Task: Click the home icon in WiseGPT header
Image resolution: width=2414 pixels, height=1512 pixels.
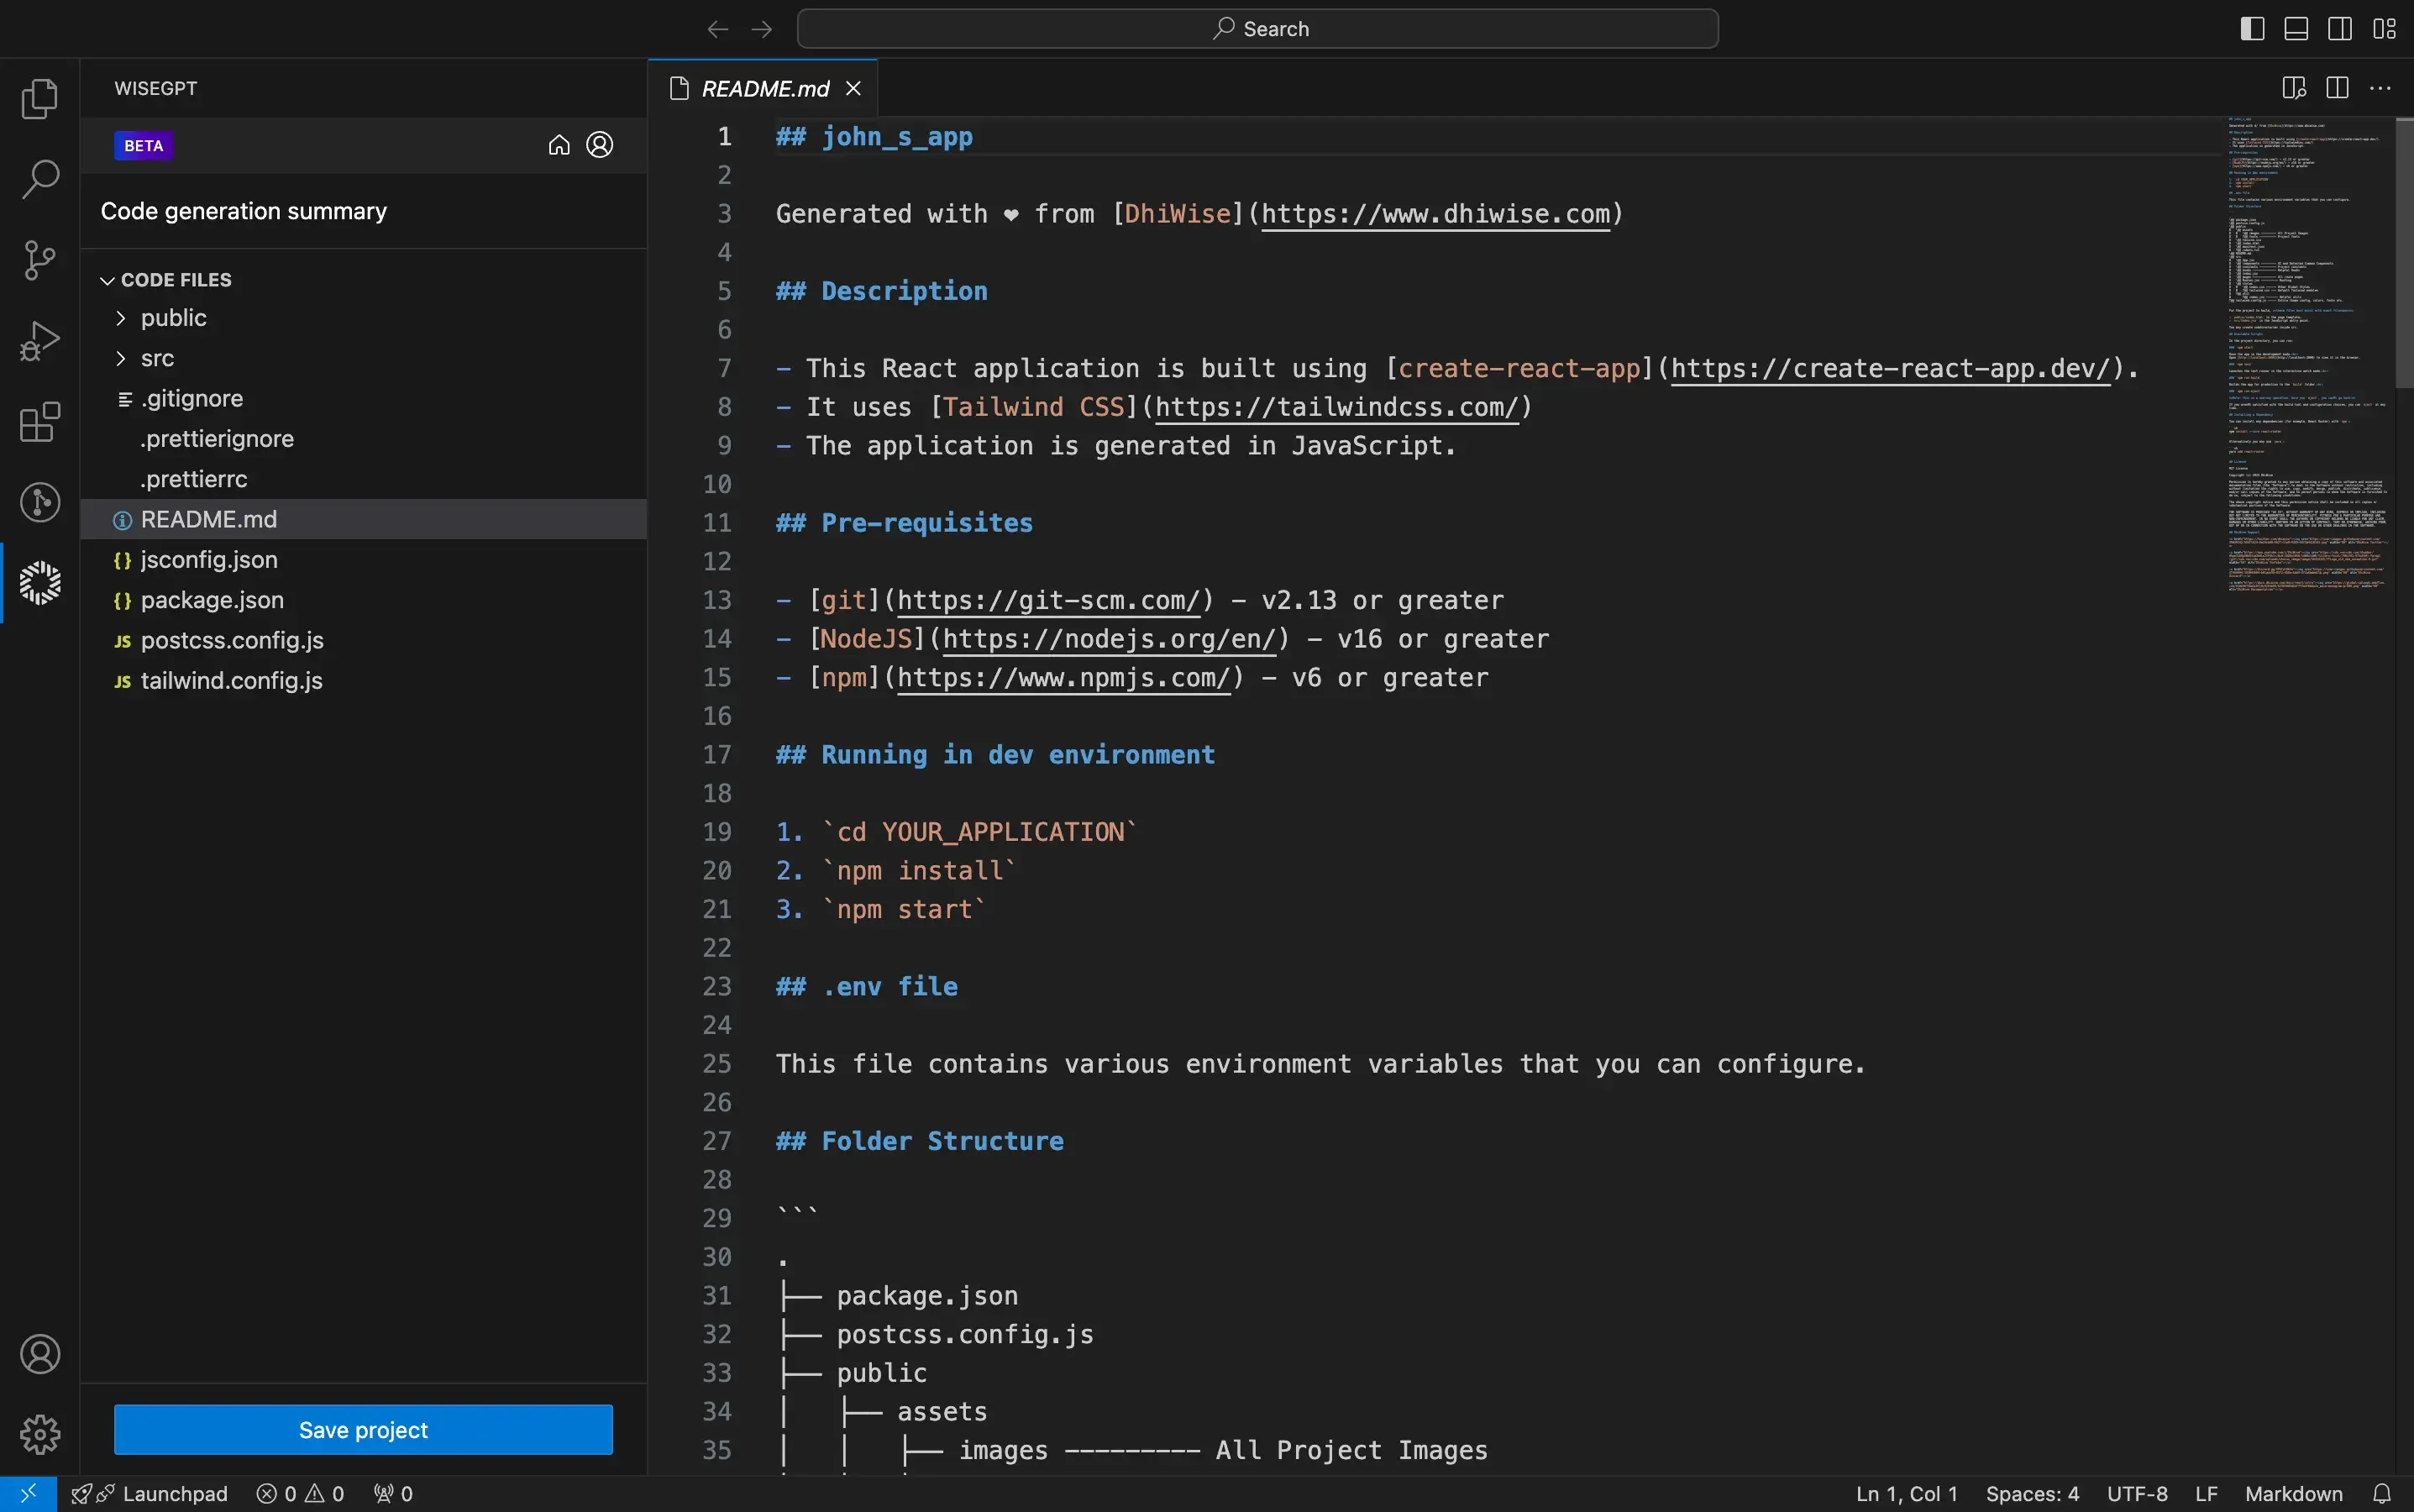Action: click(559, 144)
